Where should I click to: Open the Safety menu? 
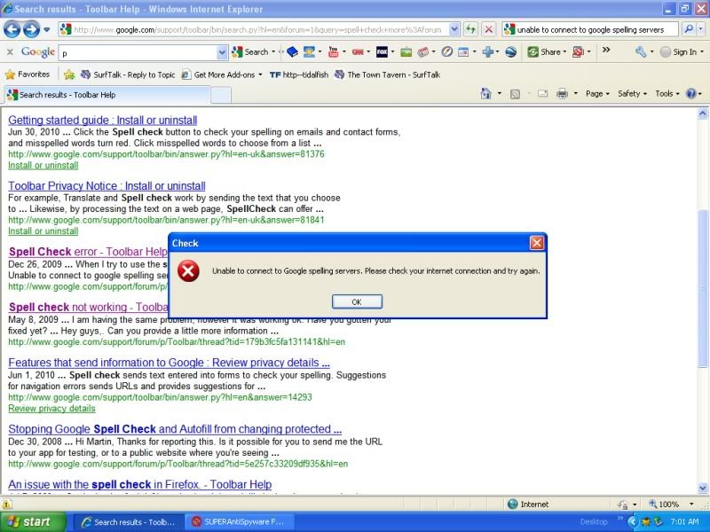pyautogui.click(x=632, y=94)
